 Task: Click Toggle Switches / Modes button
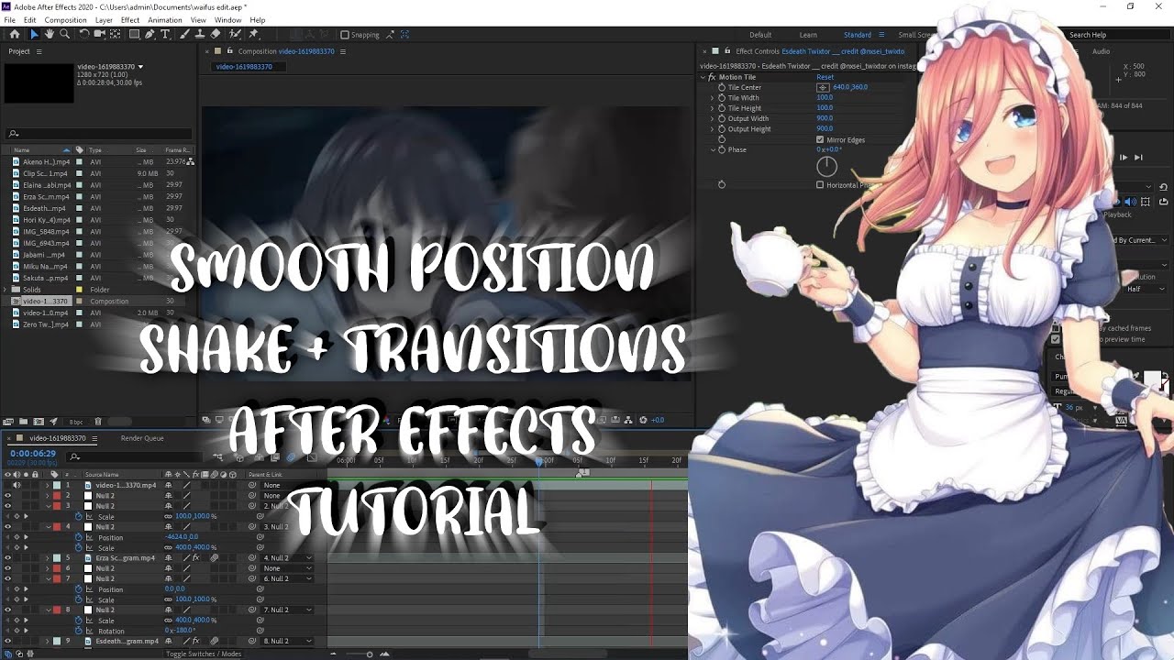[x=204, y=654]
